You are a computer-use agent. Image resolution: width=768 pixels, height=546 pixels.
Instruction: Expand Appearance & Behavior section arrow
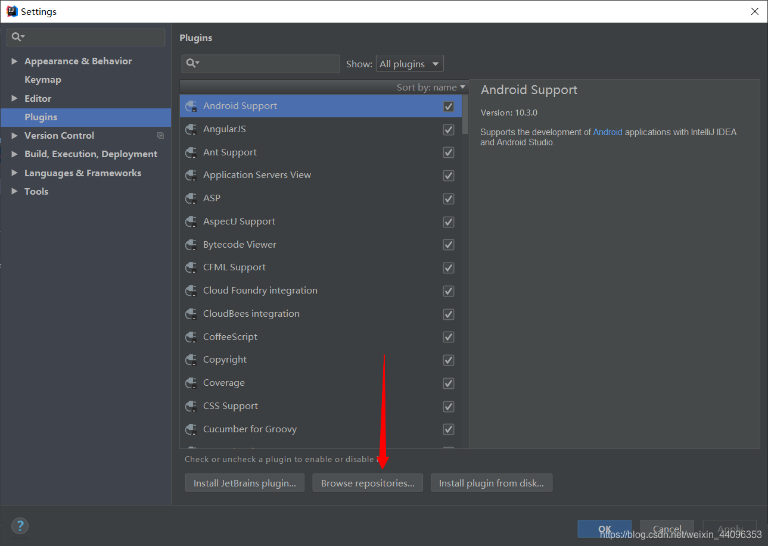(x=14, y=61)
